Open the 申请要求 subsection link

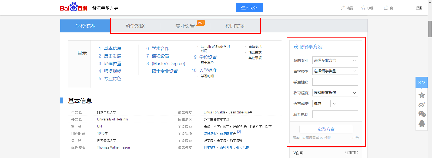[255, 47]
